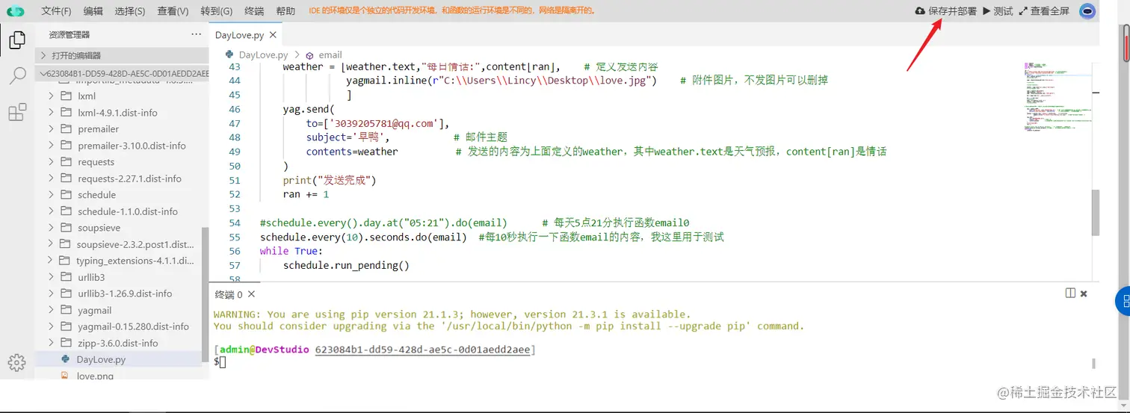Expand the requests-2.27.1.dist-info folder
Screen dimensions: 1130x413
click(x=49, y=178)
